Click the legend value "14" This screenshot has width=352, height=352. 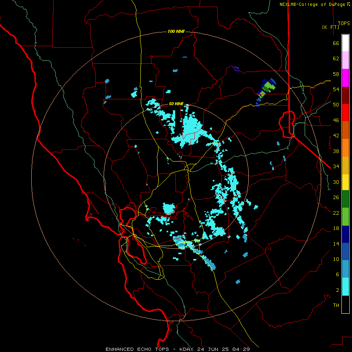pyautogui.click(x=336, y=244)
